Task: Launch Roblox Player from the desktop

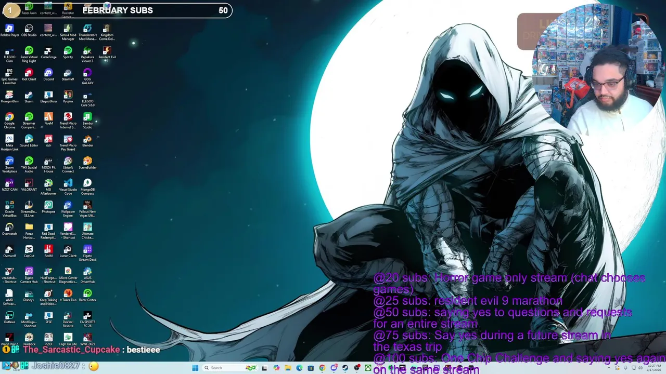Action: [9, 31]
